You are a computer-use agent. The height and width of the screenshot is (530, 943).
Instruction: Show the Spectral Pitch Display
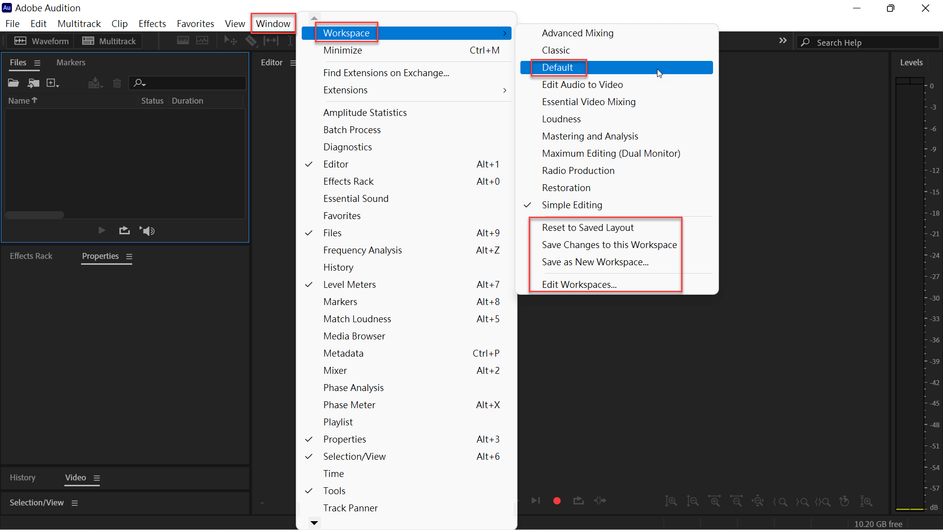202,41
